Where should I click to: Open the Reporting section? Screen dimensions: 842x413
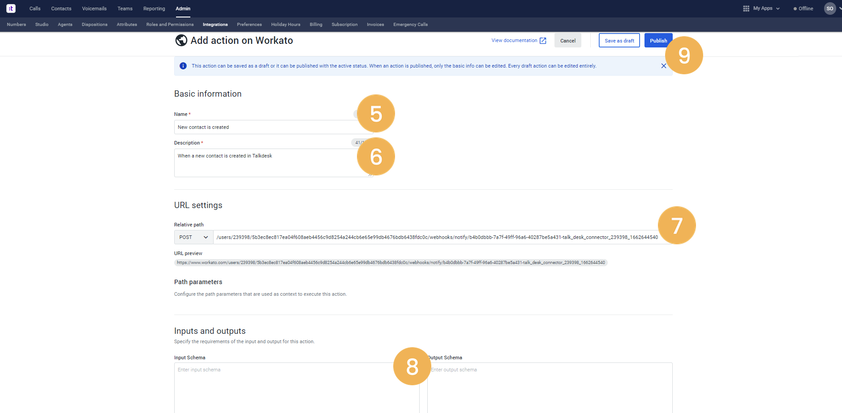tap(154, 8)
